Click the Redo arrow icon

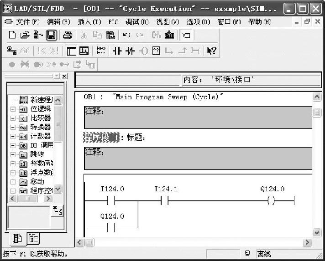click(140, 35)
